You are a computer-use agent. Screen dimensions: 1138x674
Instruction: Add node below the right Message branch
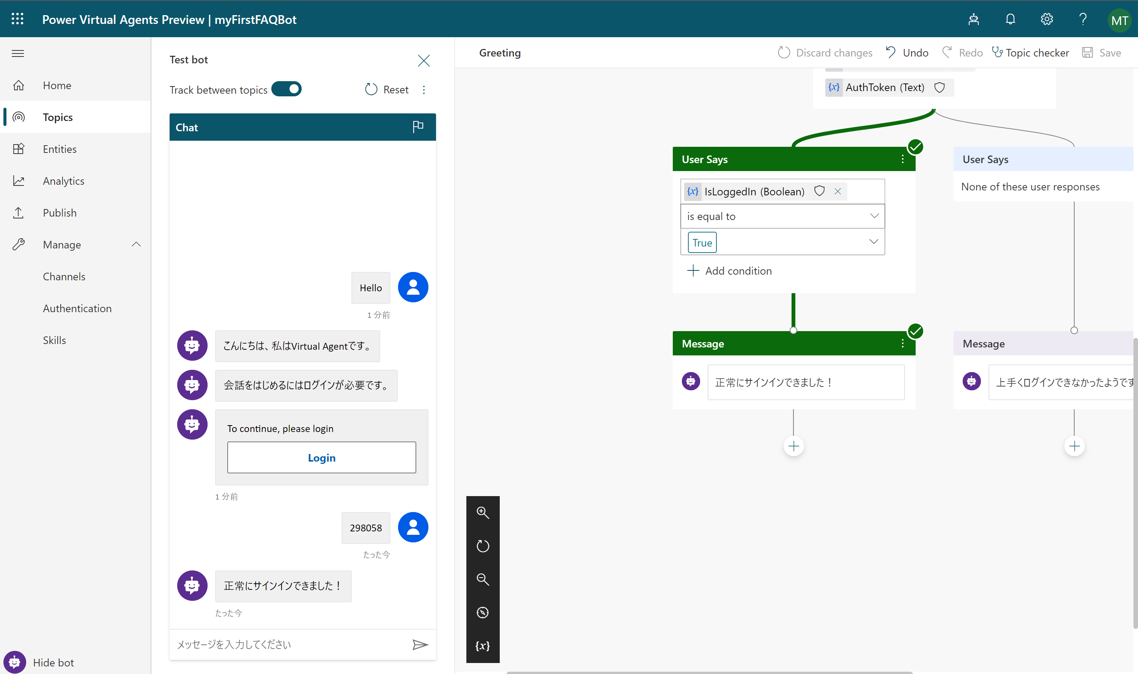coord(1074,446)
